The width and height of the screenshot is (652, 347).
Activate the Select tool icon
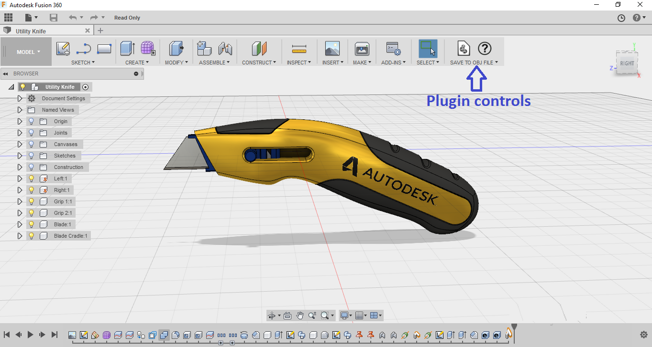pyautogui.click(x=428, y=48)
